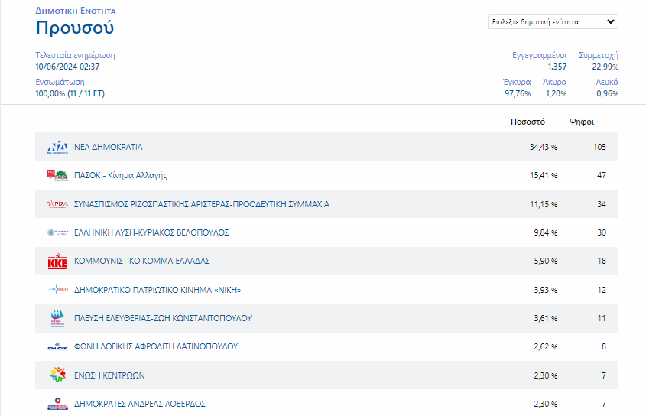Click the 8 votes value
The width and height of the screenshot is (646, 416).
603,346
